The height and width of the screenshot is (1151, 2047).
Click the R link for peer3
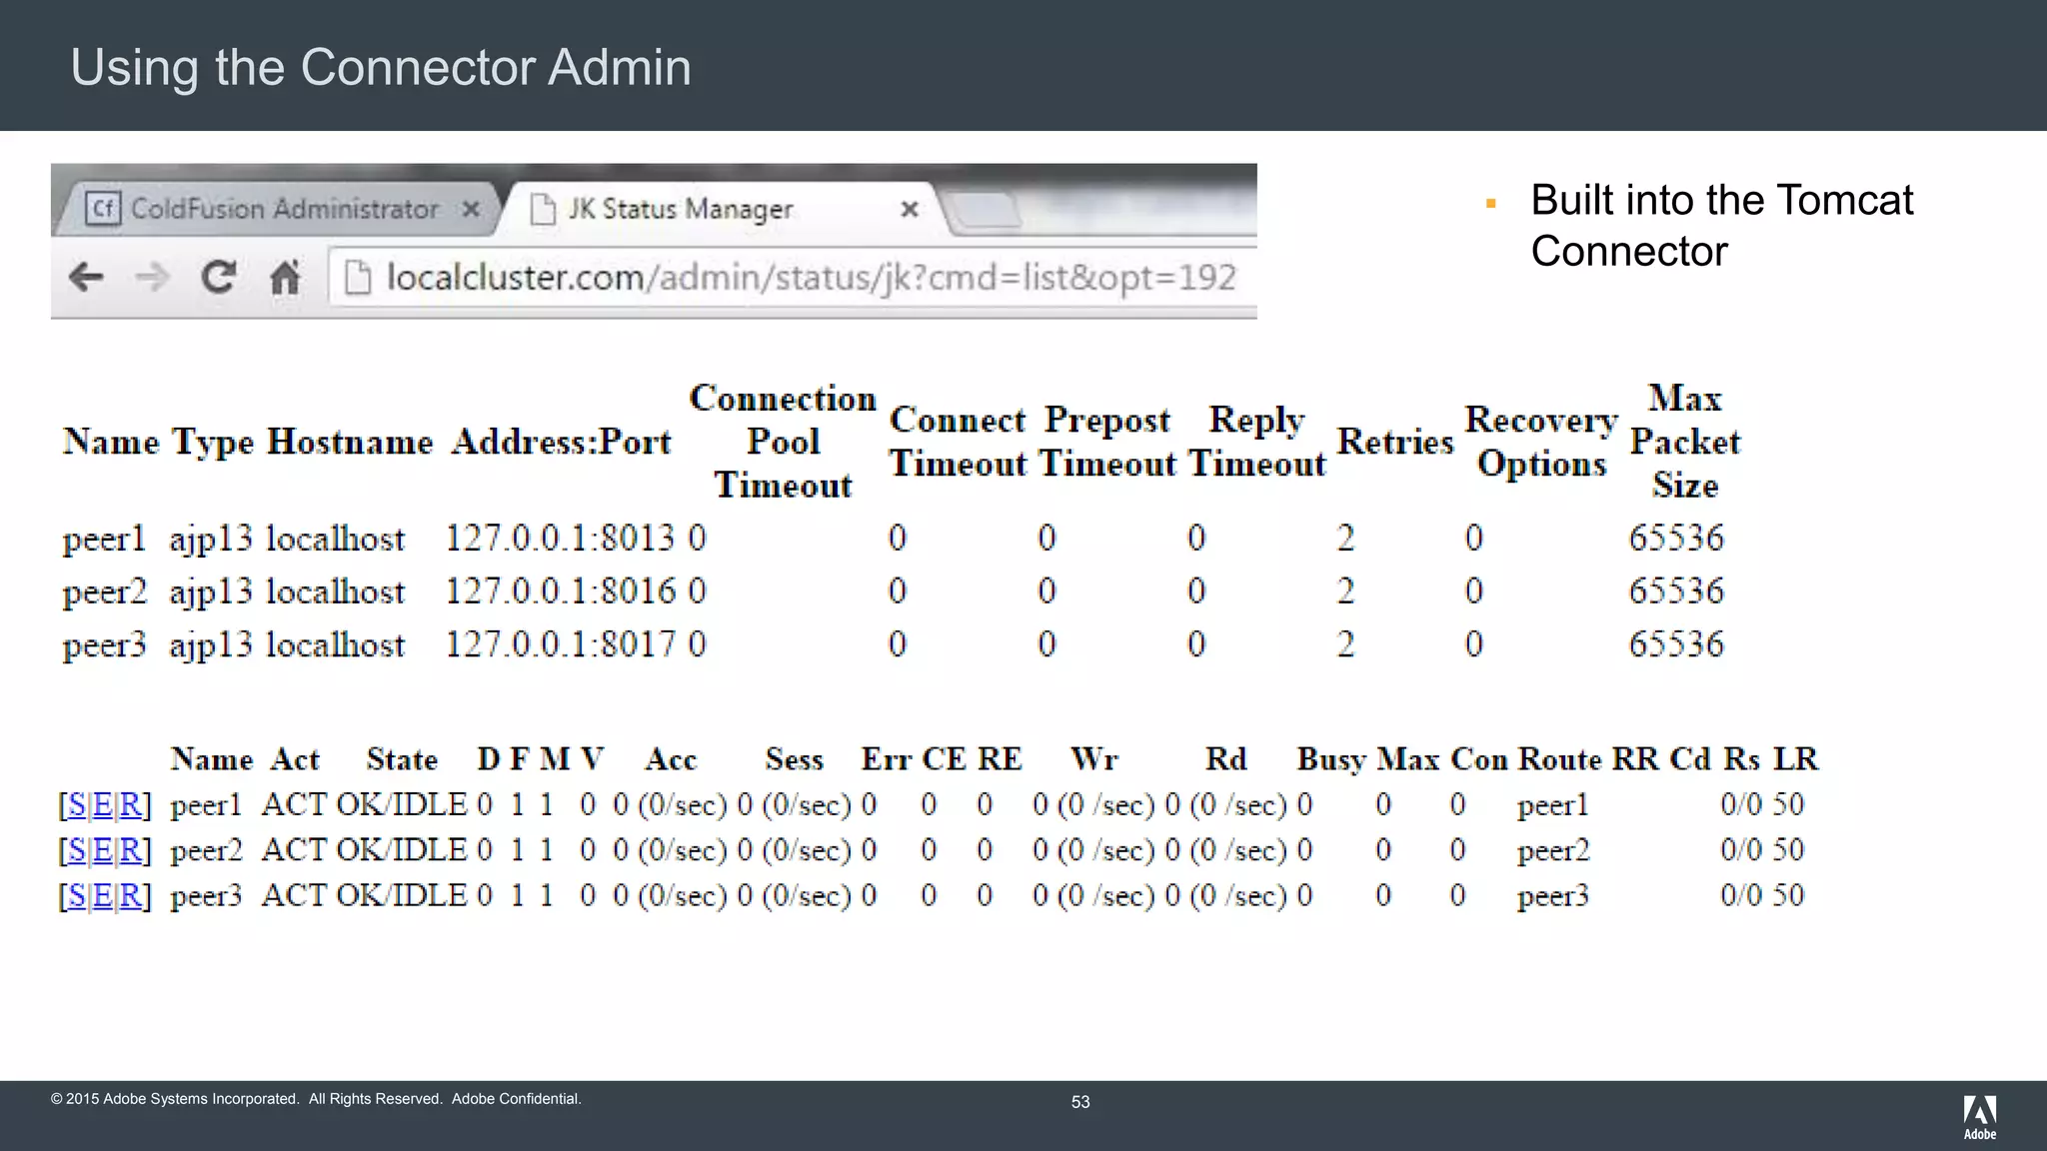(130, 895)
